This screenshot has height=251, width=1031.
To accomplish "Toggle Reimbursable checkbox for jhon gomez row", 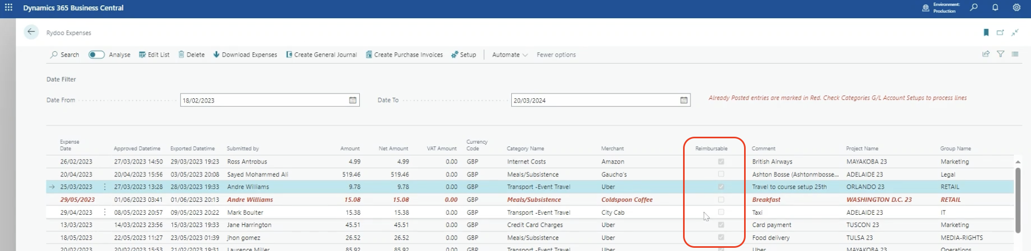I will click(721, 238).
